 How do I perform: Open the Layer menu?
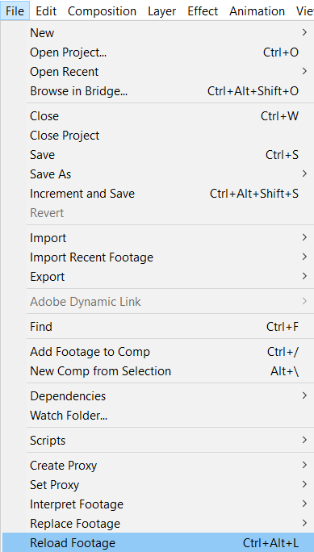162,11
